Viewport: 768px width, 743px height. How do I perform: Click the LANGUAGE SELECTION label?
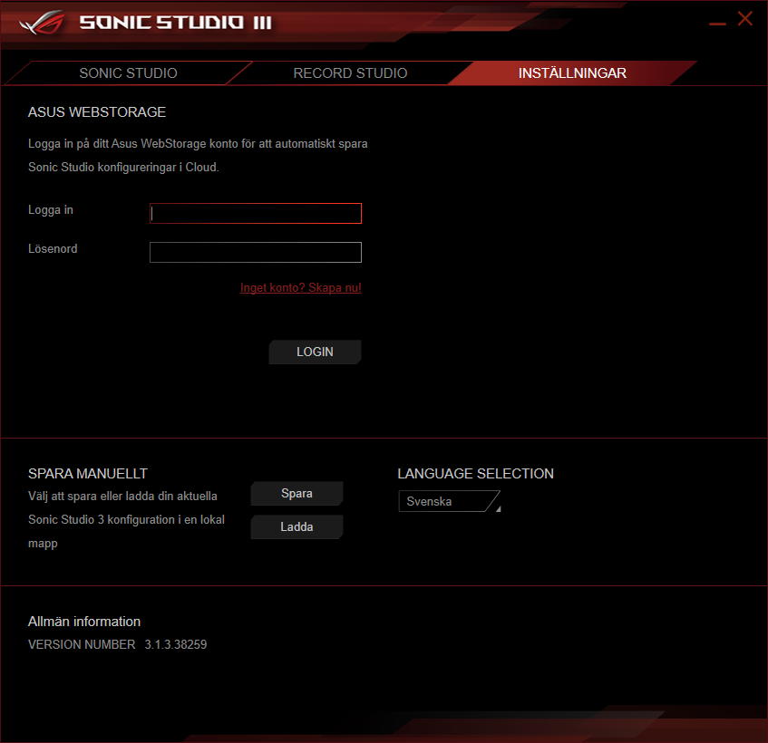coord(475,474)
